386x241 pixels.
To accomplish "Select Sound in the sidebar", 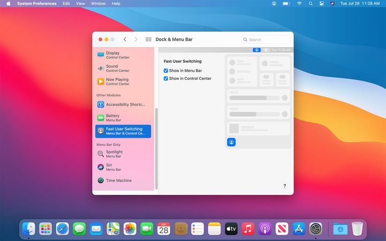I will (123, 69).
